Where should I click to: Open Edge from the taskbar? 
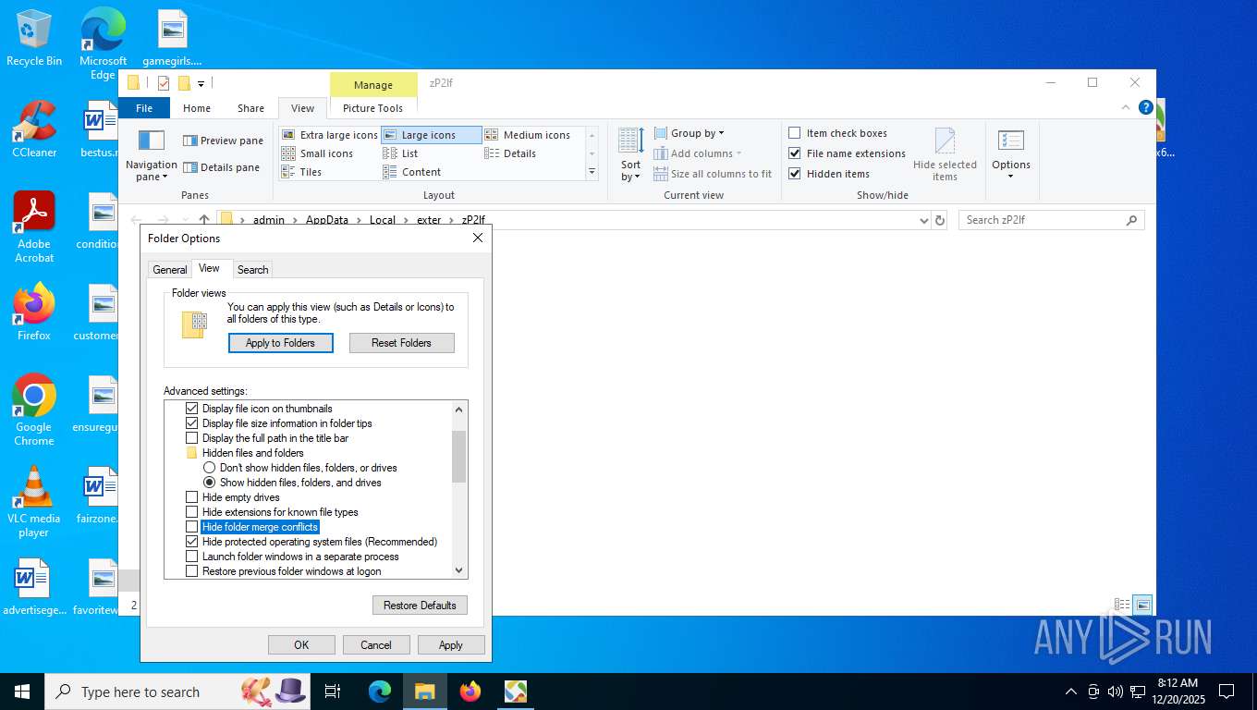coord(380,692)
